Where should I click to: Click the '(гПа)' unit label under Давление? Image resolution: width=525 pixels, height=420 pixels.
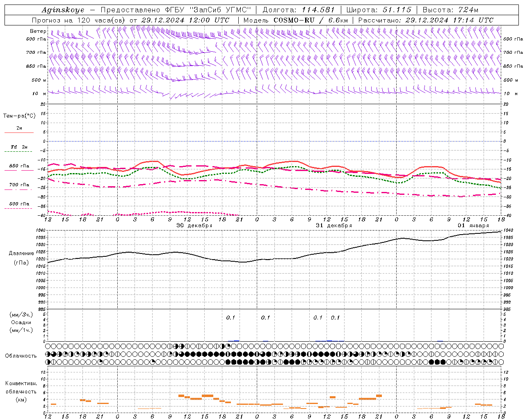(x=21, y=263)
